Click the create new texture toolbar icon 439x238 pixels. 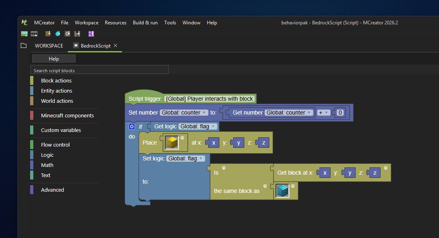pyautogui.click(x=24, y=34)
